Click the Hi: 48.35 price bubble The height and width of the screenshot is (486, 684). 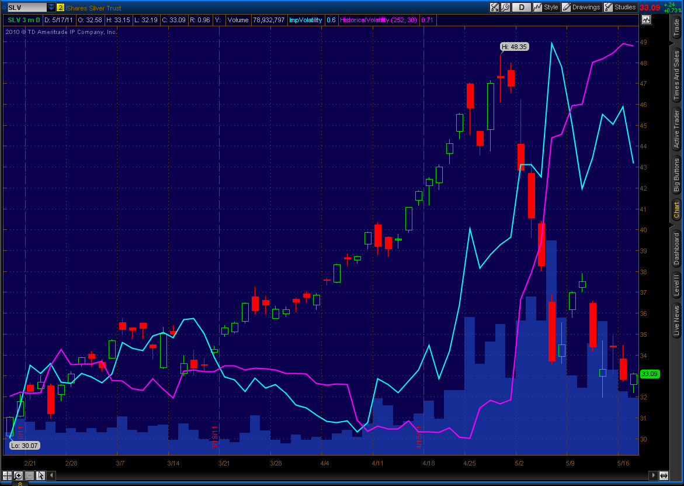[514, 47]
